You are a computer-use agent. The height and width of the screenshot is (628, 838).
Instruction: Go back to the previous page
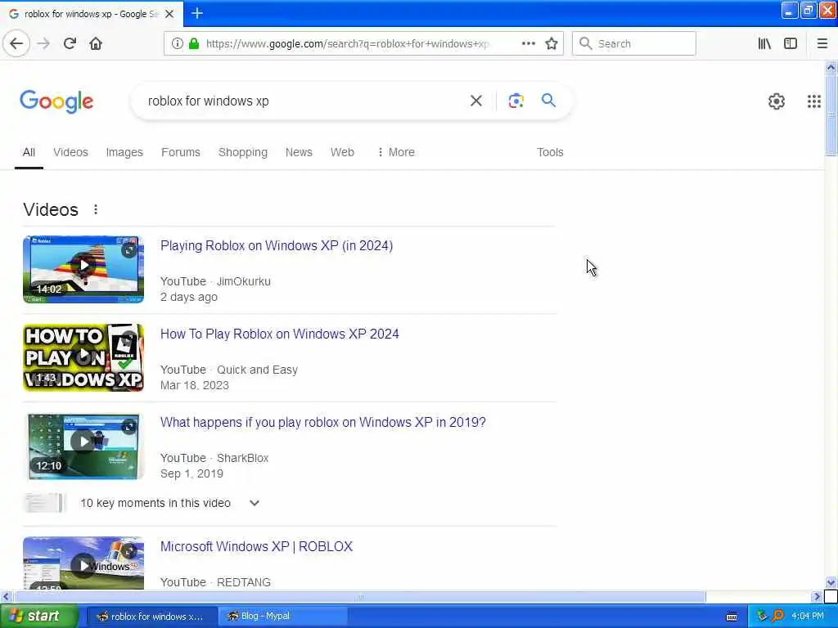coord(16,44)
